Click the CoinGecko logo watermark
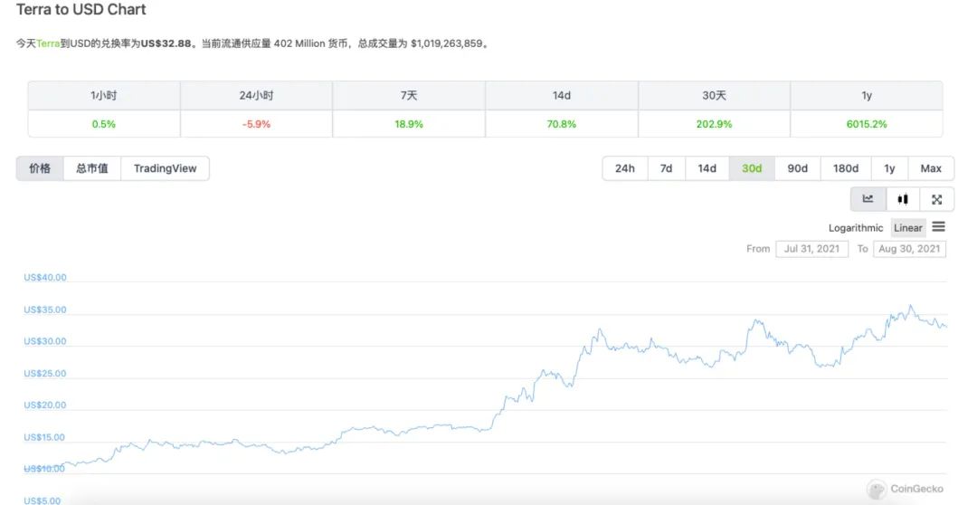 [x=905, y=489]
